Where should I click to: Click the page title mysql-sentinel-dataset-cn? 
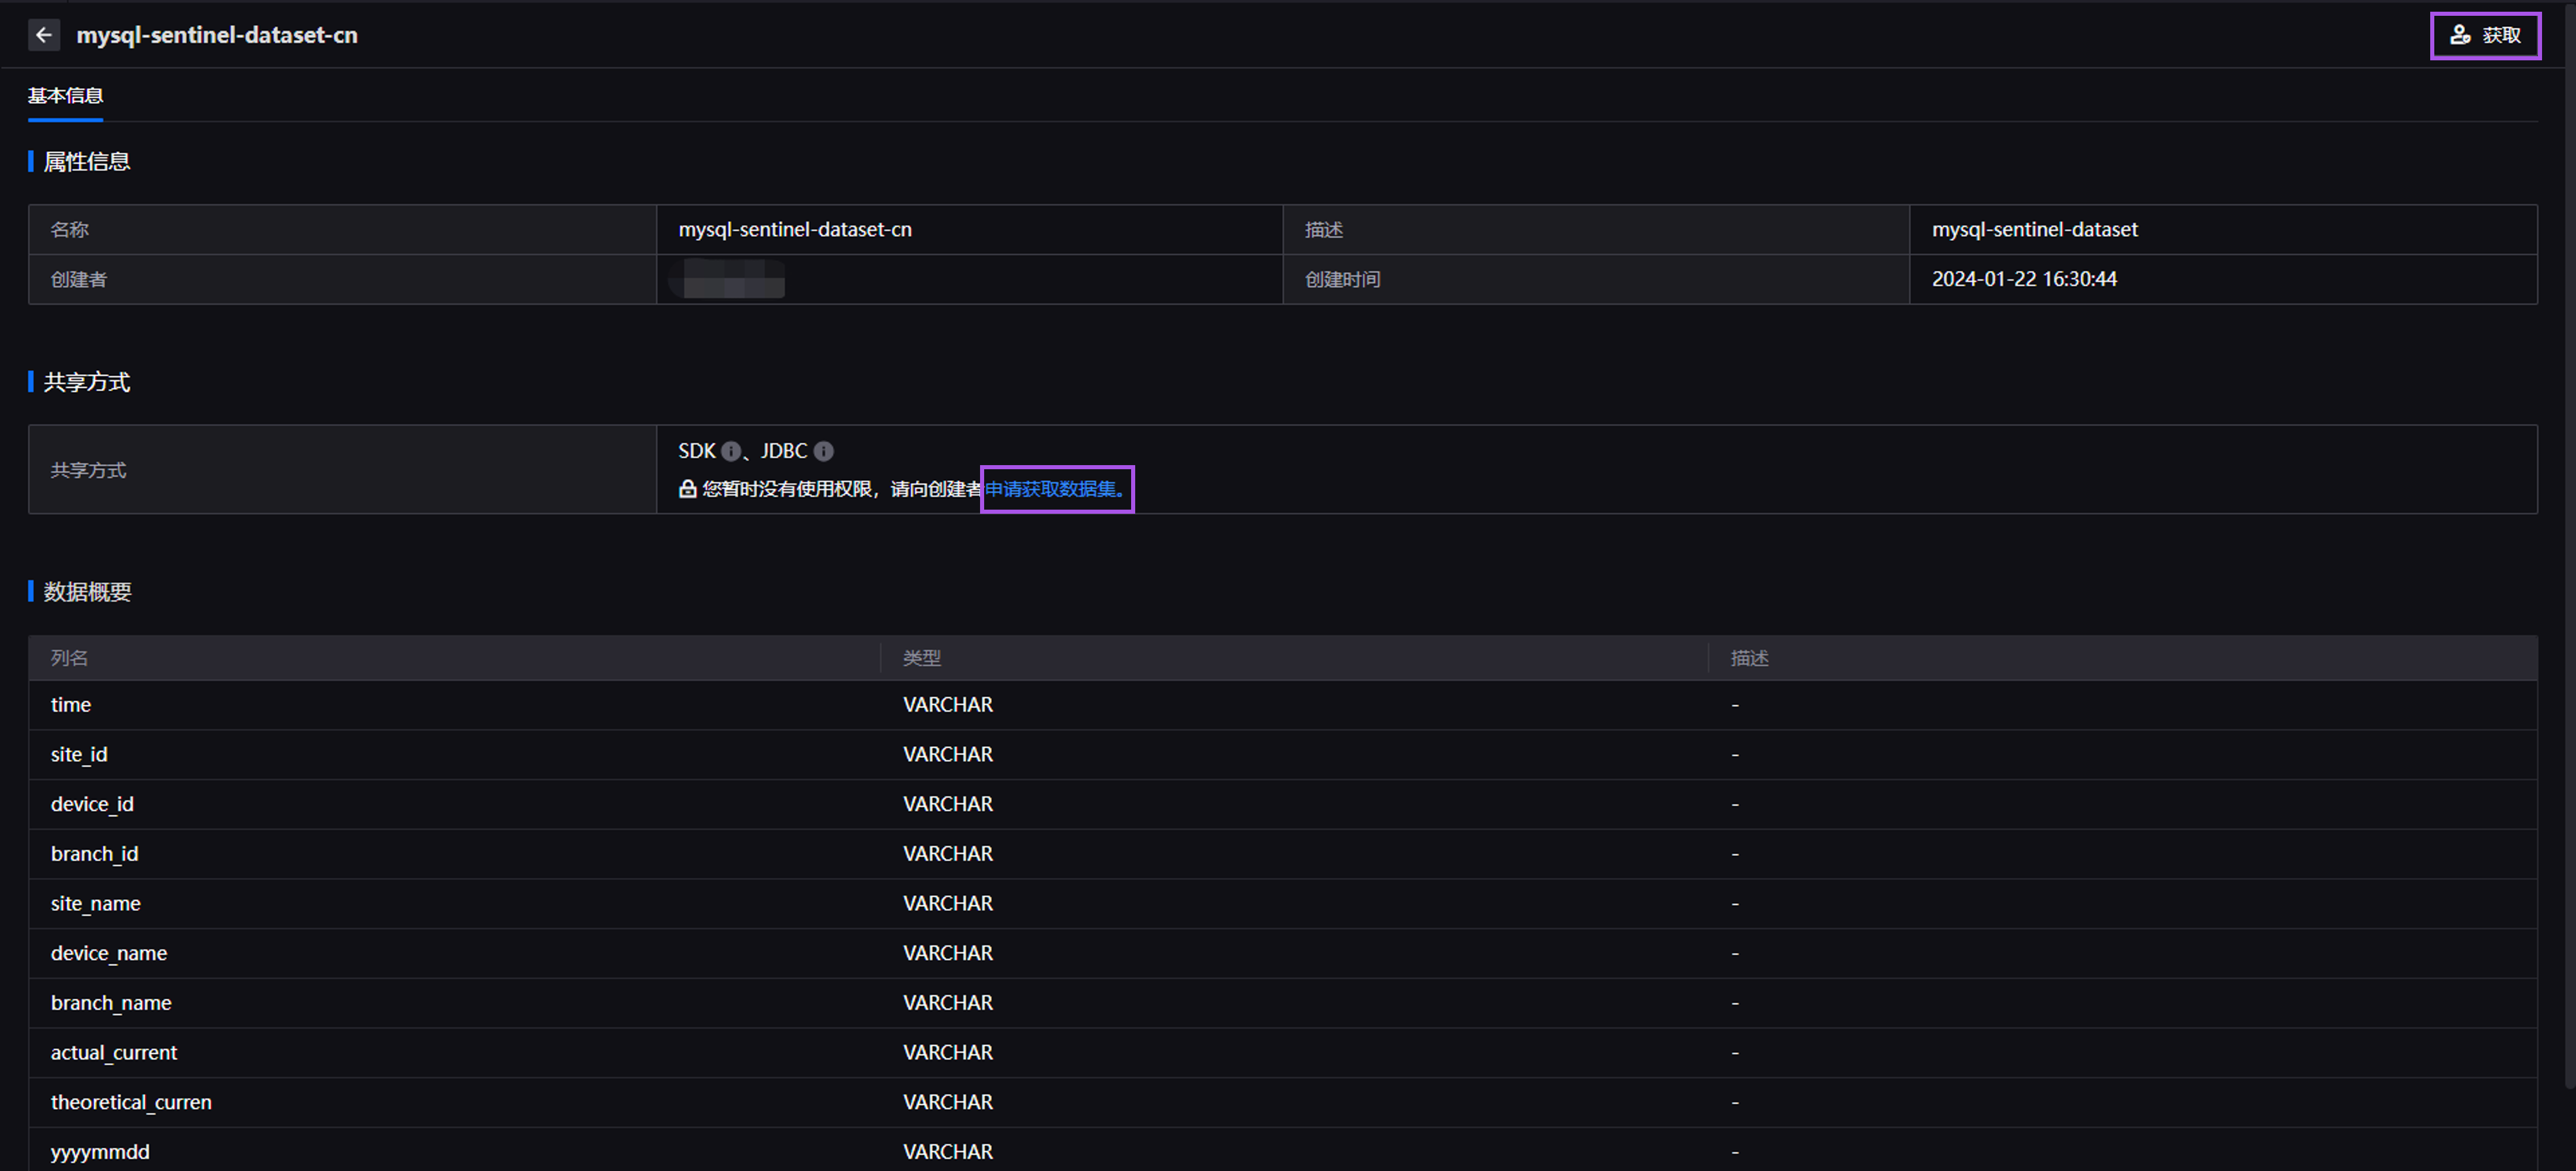[x=217, y=35]
